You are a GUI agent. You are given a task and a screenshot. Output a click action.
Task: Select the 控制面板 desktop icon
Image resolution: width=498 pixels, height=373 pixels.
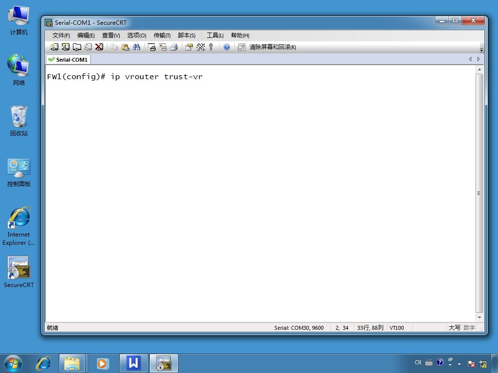tap(19, 172)
